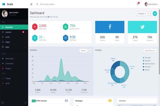Viewport: 160px width, 106px height.
Task: Open the Week range dropdown
Action: tap(83, 51)
